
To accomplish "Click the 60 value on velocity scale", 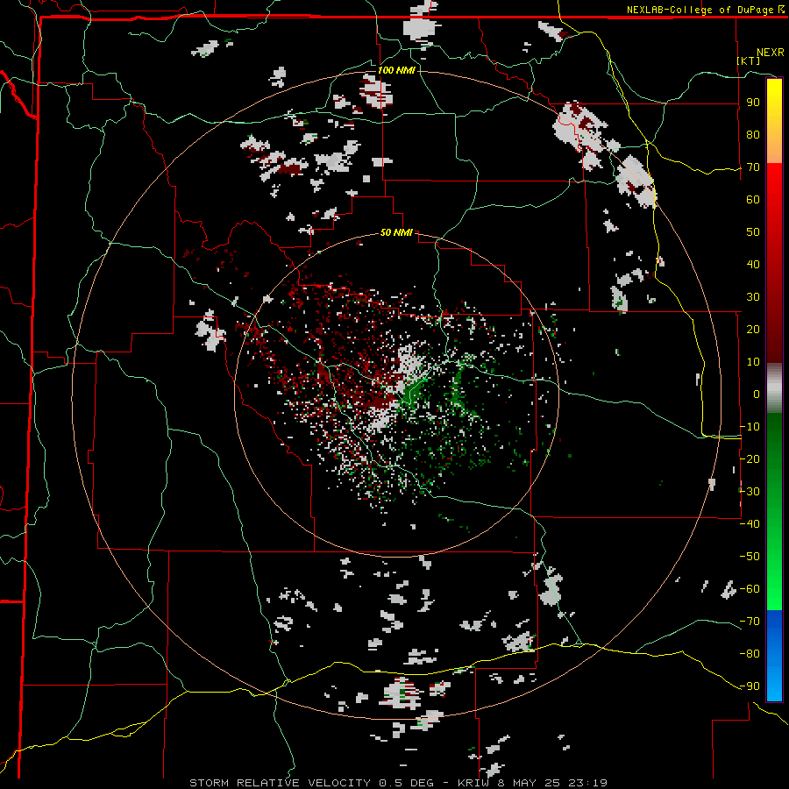I will pos(753,200).
